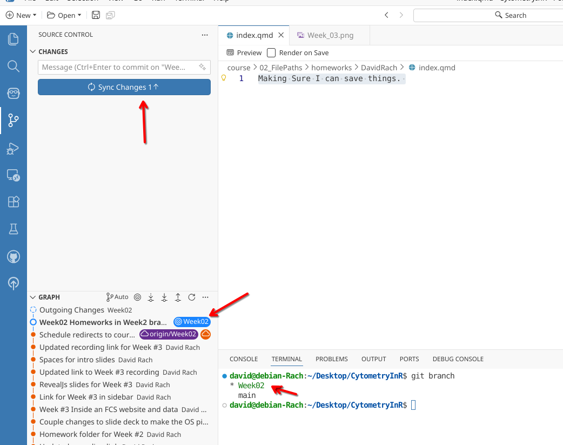Open the GitHub panel in activity bar
Image resolution: width=563 pixels, height=445 pixels.
pyautogui.click(x=14, y=256)
